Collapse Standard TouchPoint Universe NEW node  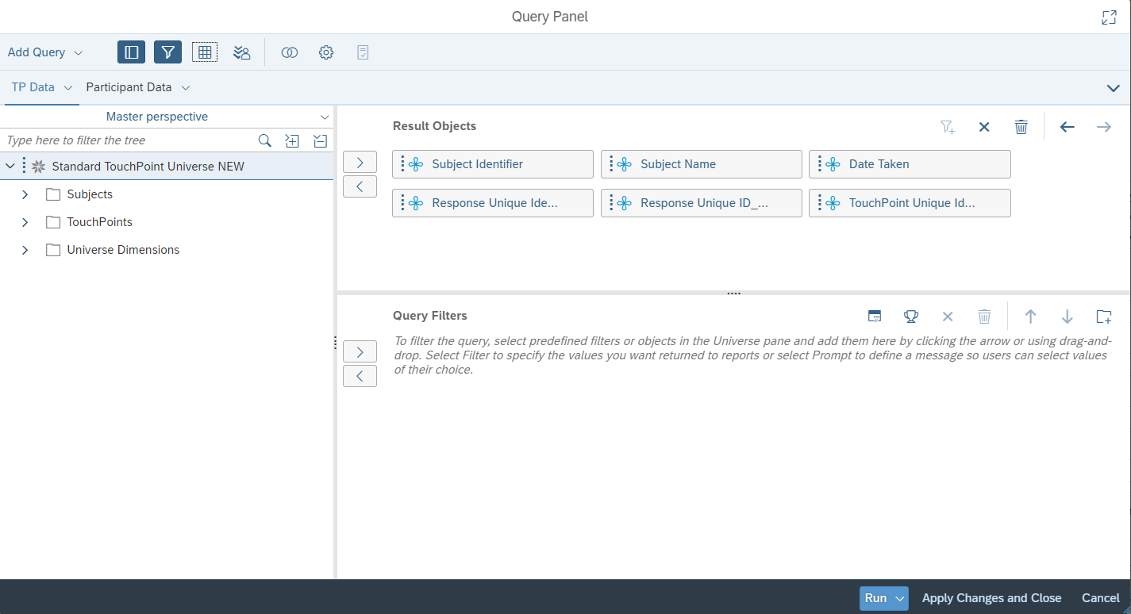click(x=10, y=167)
